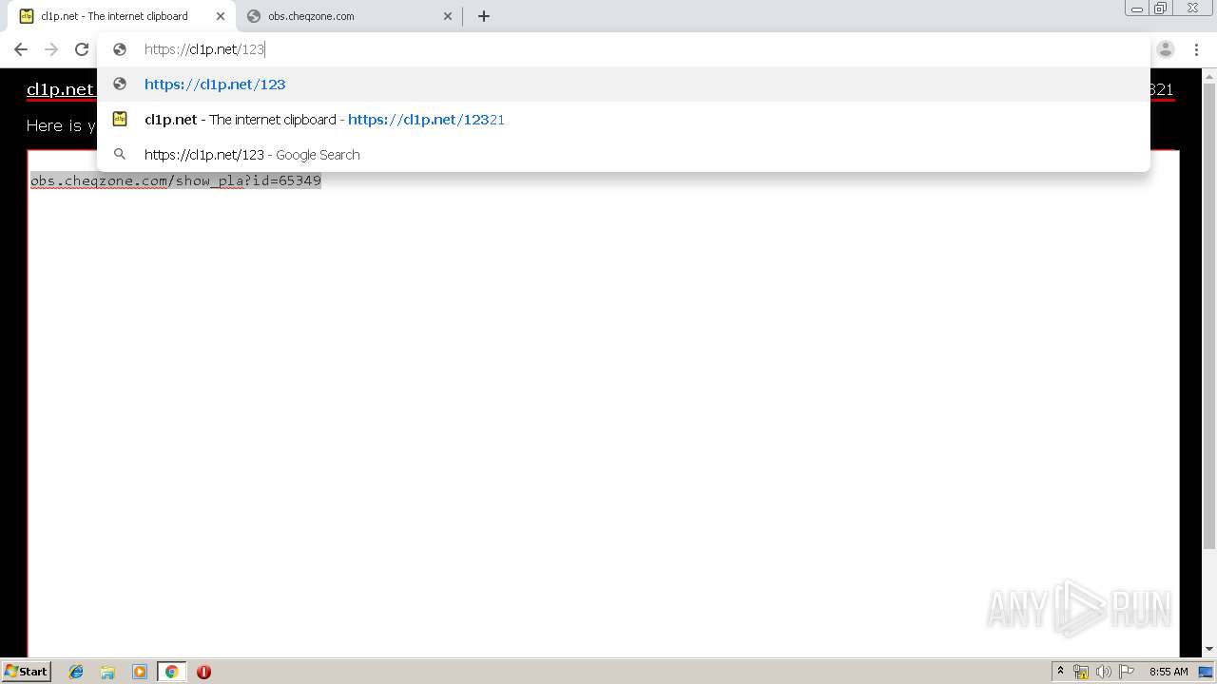This screenshot has width=1217, height=684.
Task: Select the Chrome taskbar button
Action: [x=172, y=672]
